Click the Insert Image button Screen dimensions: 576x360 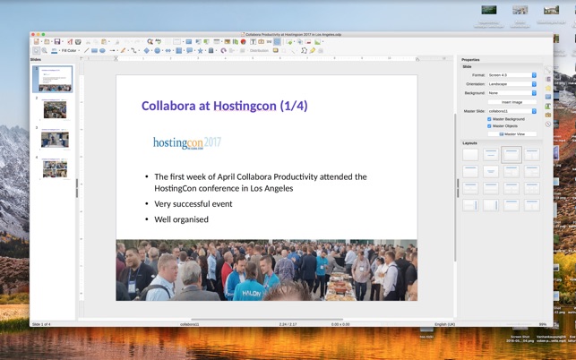pos(512,102)
